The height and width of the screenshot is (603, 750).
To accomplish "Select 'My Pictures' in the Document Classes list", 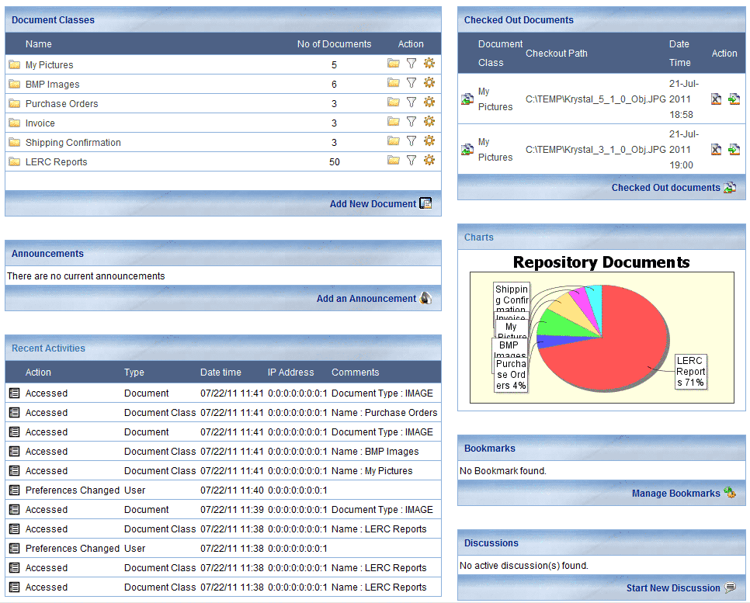I will click(x=49, y=64).
